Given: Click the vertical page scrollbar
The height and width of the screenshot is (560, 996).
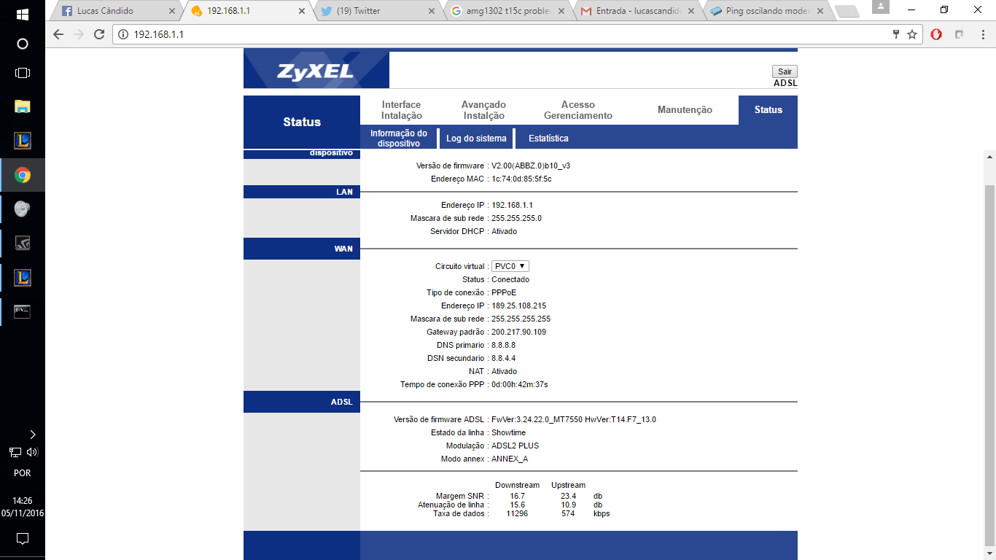Looking at the screenshot, I should 989,365.
